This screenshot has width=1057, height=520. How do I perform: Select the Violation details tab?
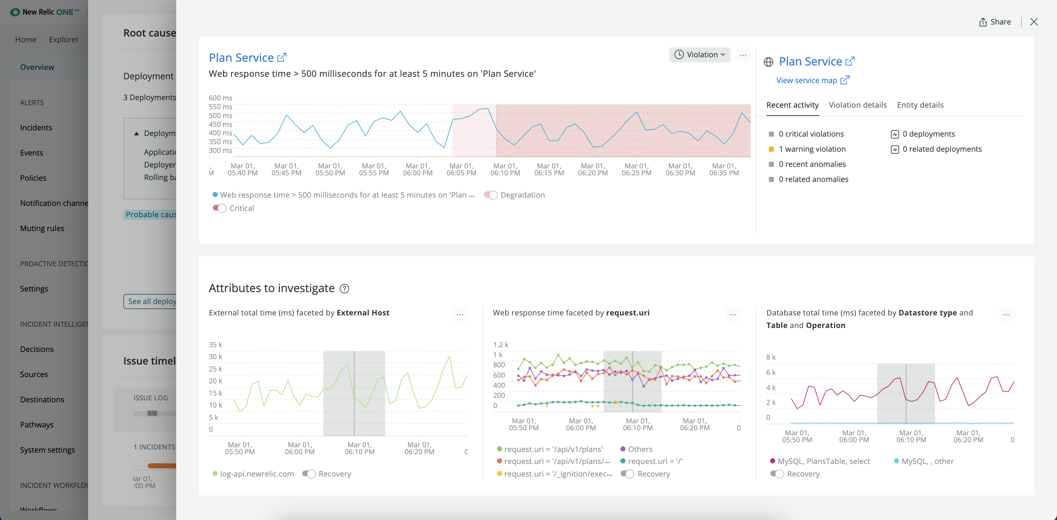pyautogui.click(x=858, y=105)
